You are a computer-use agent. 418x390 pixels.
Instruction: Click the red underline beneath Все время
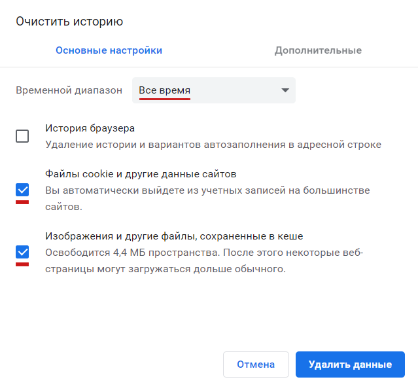(164, 100)
